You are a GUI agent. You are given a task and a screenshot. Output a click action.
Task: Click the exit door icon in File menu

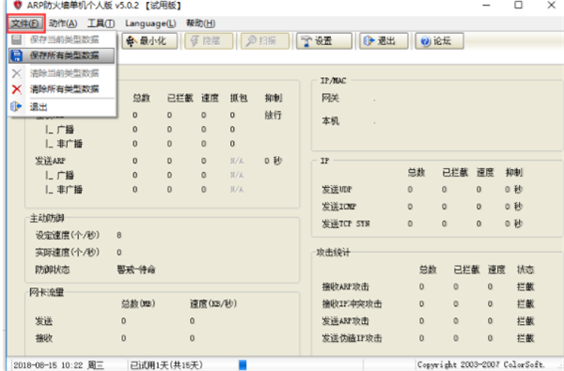pos(16,107)
